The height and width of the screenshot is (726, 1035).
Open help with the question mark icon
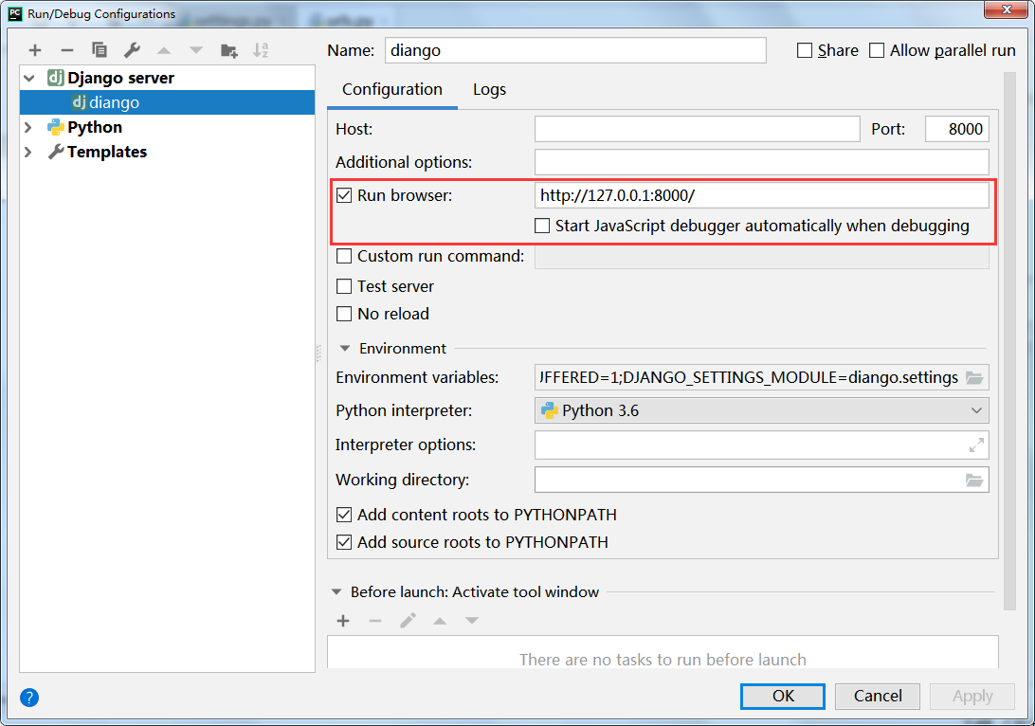click(x=29, y=697)
